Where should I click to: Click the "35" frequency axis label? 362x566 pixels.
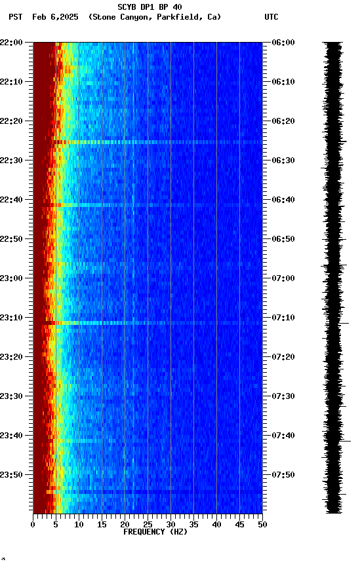point(193,525)
